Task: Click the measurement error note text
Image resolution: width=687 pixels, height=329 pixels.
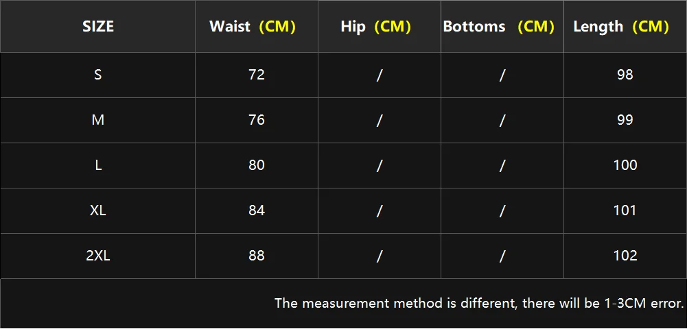Action: 479,303
